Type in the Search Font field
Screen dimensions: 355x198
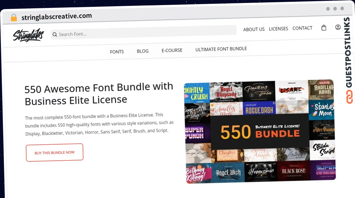click(145, 33)
